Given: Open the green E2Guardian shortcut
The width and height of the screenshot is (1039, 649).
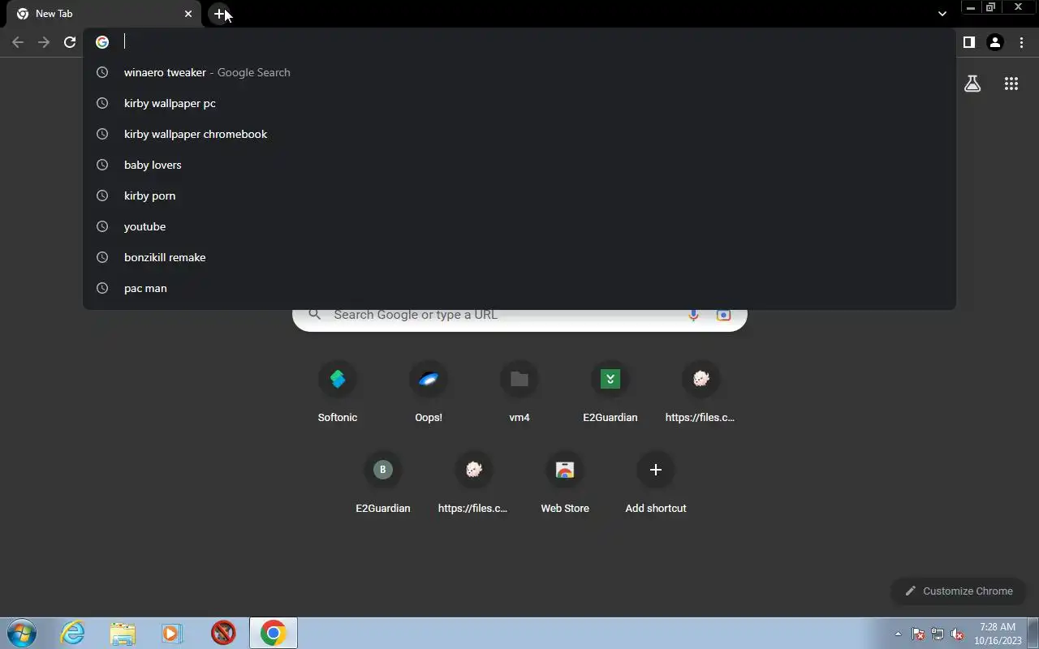Looking at the screenshot, I should (610, 393).
